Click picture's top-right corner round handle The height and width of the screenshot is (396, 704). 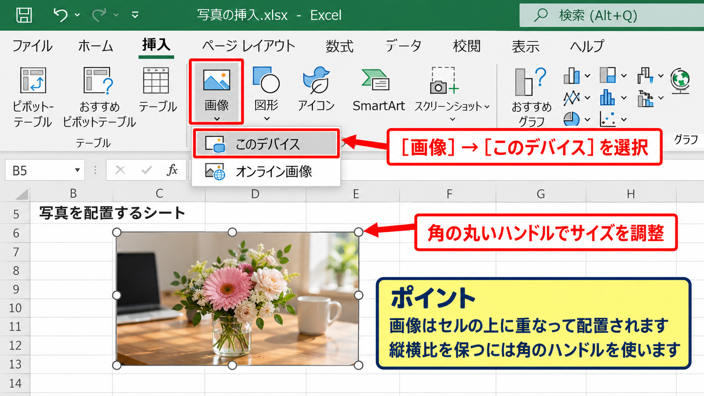358,232
